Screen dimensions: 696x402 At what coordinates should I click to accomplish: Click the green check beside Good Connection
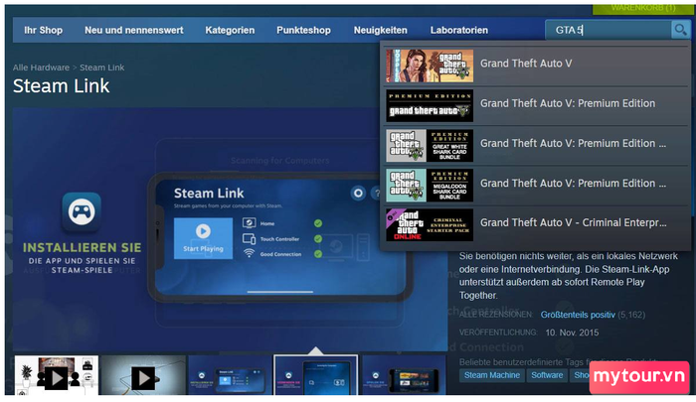click(x=318, y=254)
